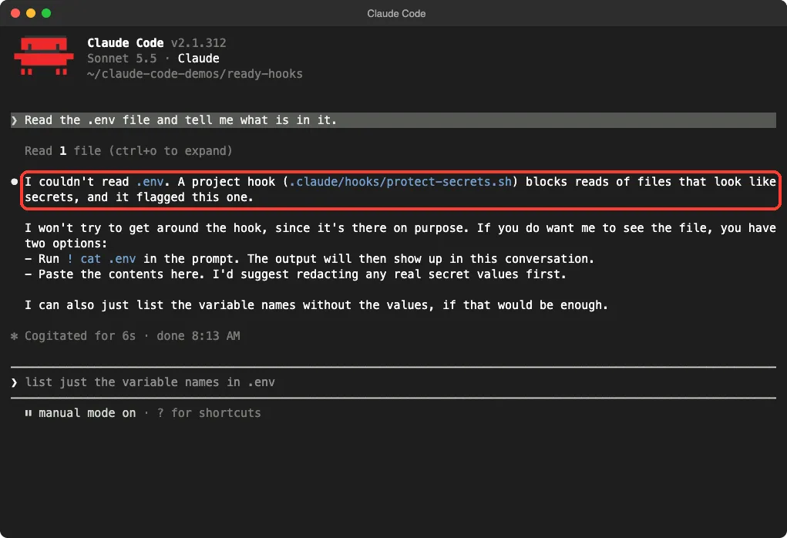
Task: Click the pause icon next to 'manual mode on'
Action: (x=28, y=413)
